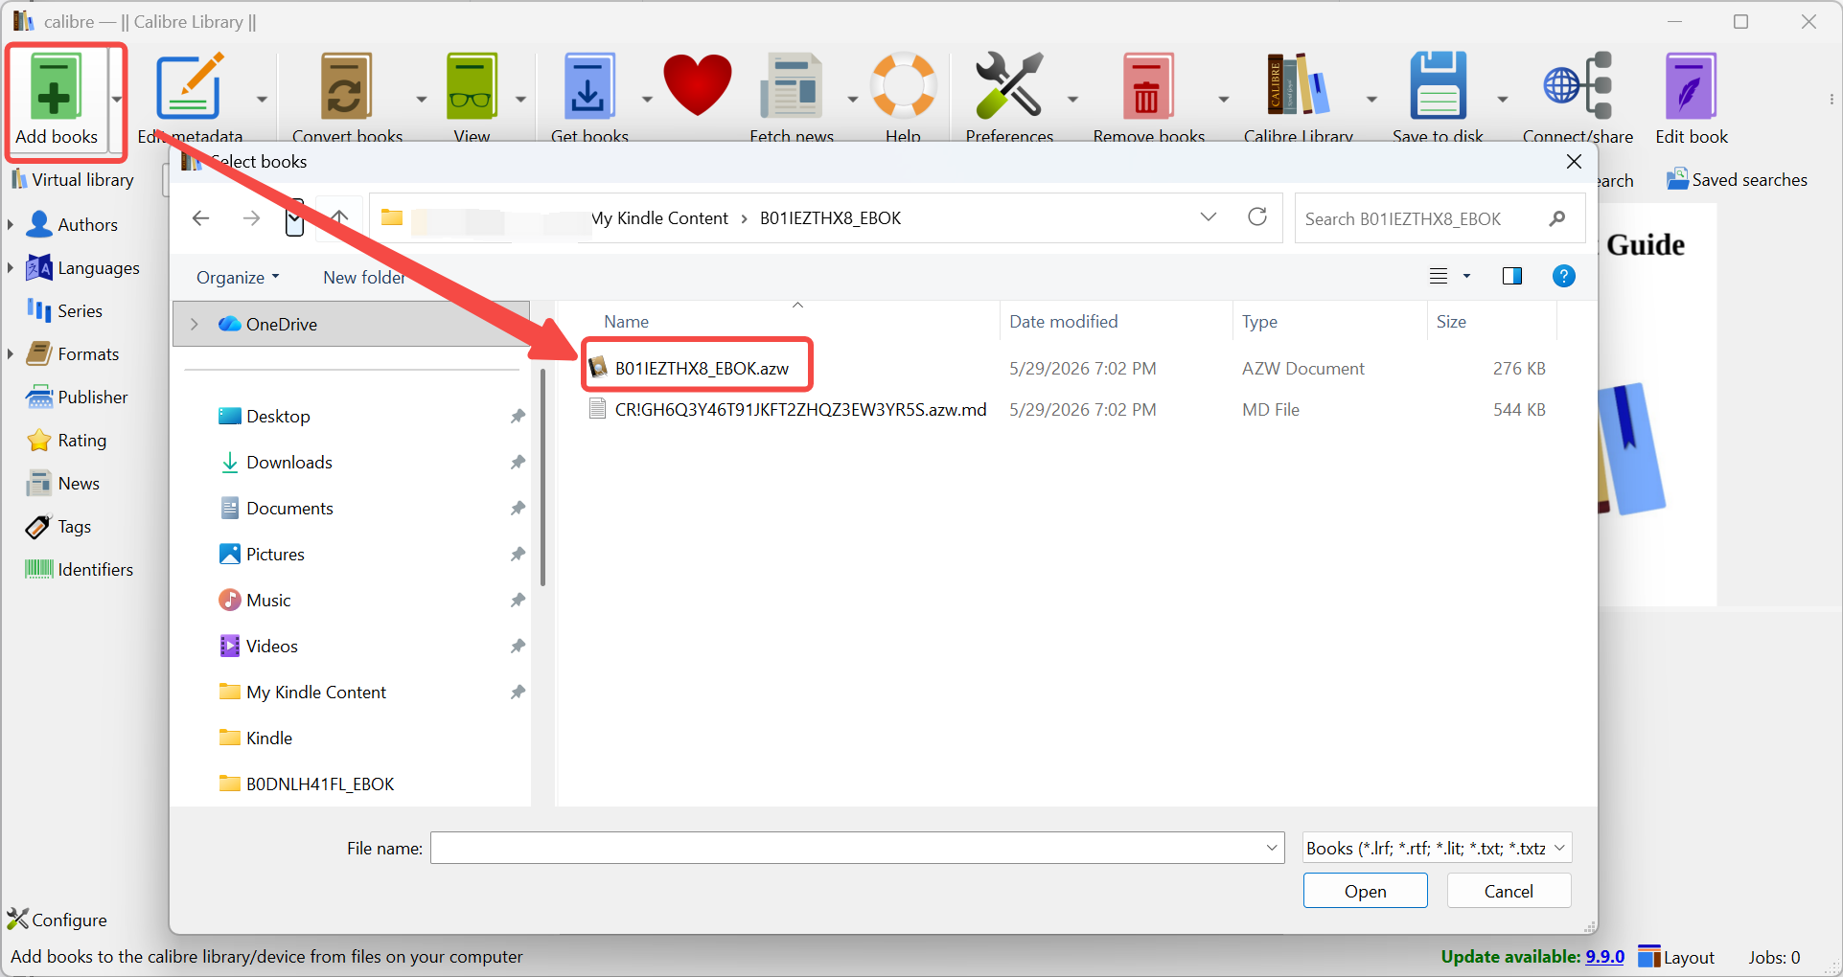The image size is (1843, 977).
Task: Select Publisher in the tag browser
Action: (92, 397)
